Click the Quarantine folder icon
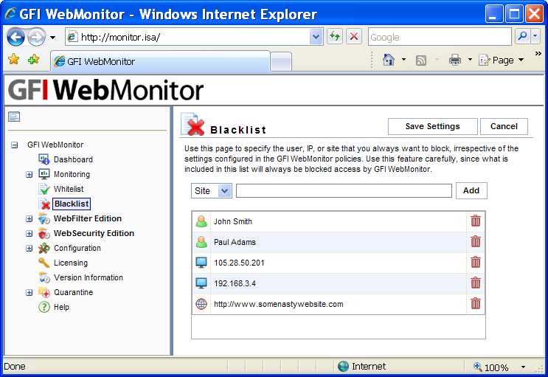The image size is (548, 377). pyautogui.click(x=44, y=292)
